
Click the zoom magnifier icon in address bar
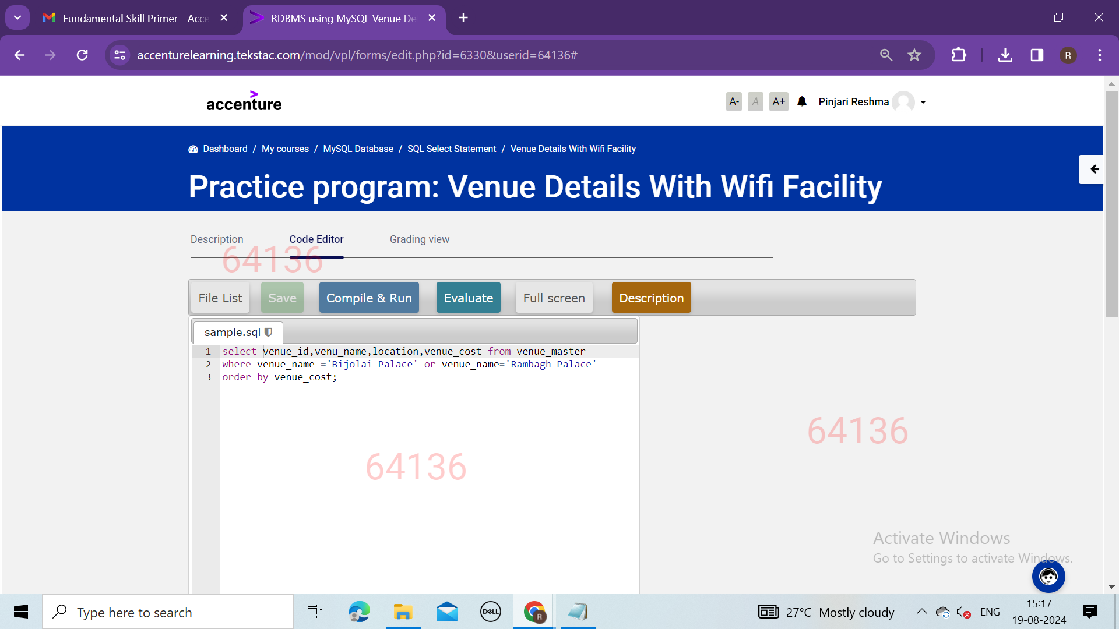[886, 55]
